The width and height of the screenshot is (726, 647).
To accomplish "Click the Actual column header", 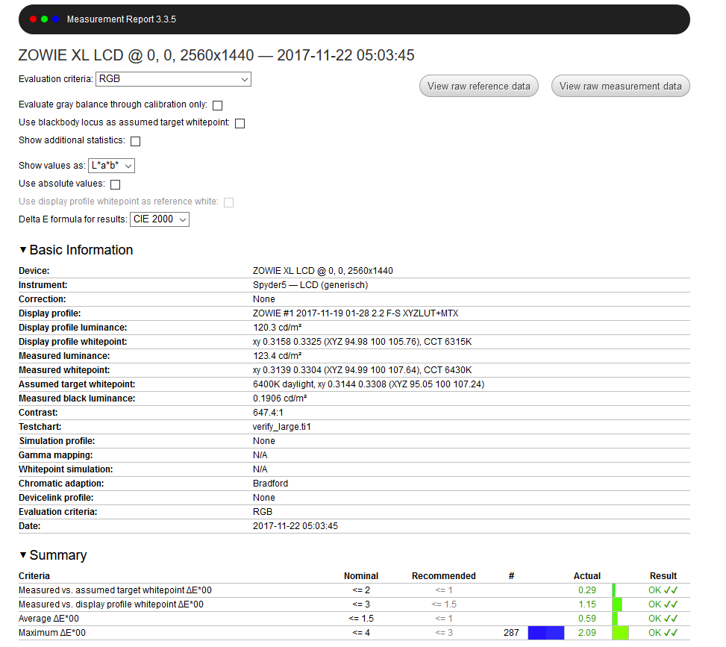I will coord(587,575).
